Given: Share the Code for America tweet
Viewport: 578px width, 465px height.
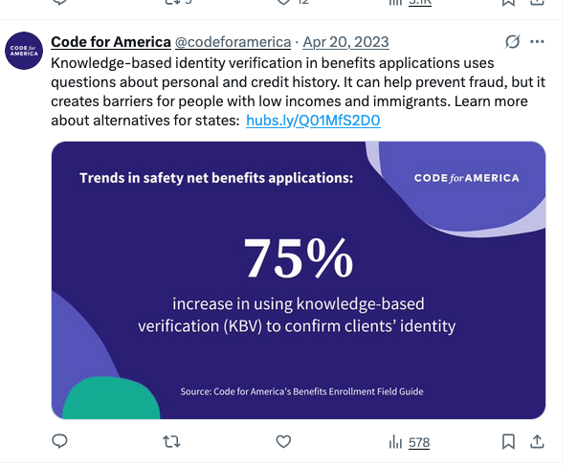Looking at the screenshot, I should tap(538, 442).
